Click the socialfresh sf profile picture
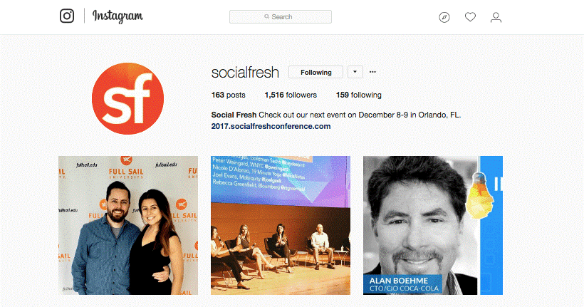 [127, 98]
